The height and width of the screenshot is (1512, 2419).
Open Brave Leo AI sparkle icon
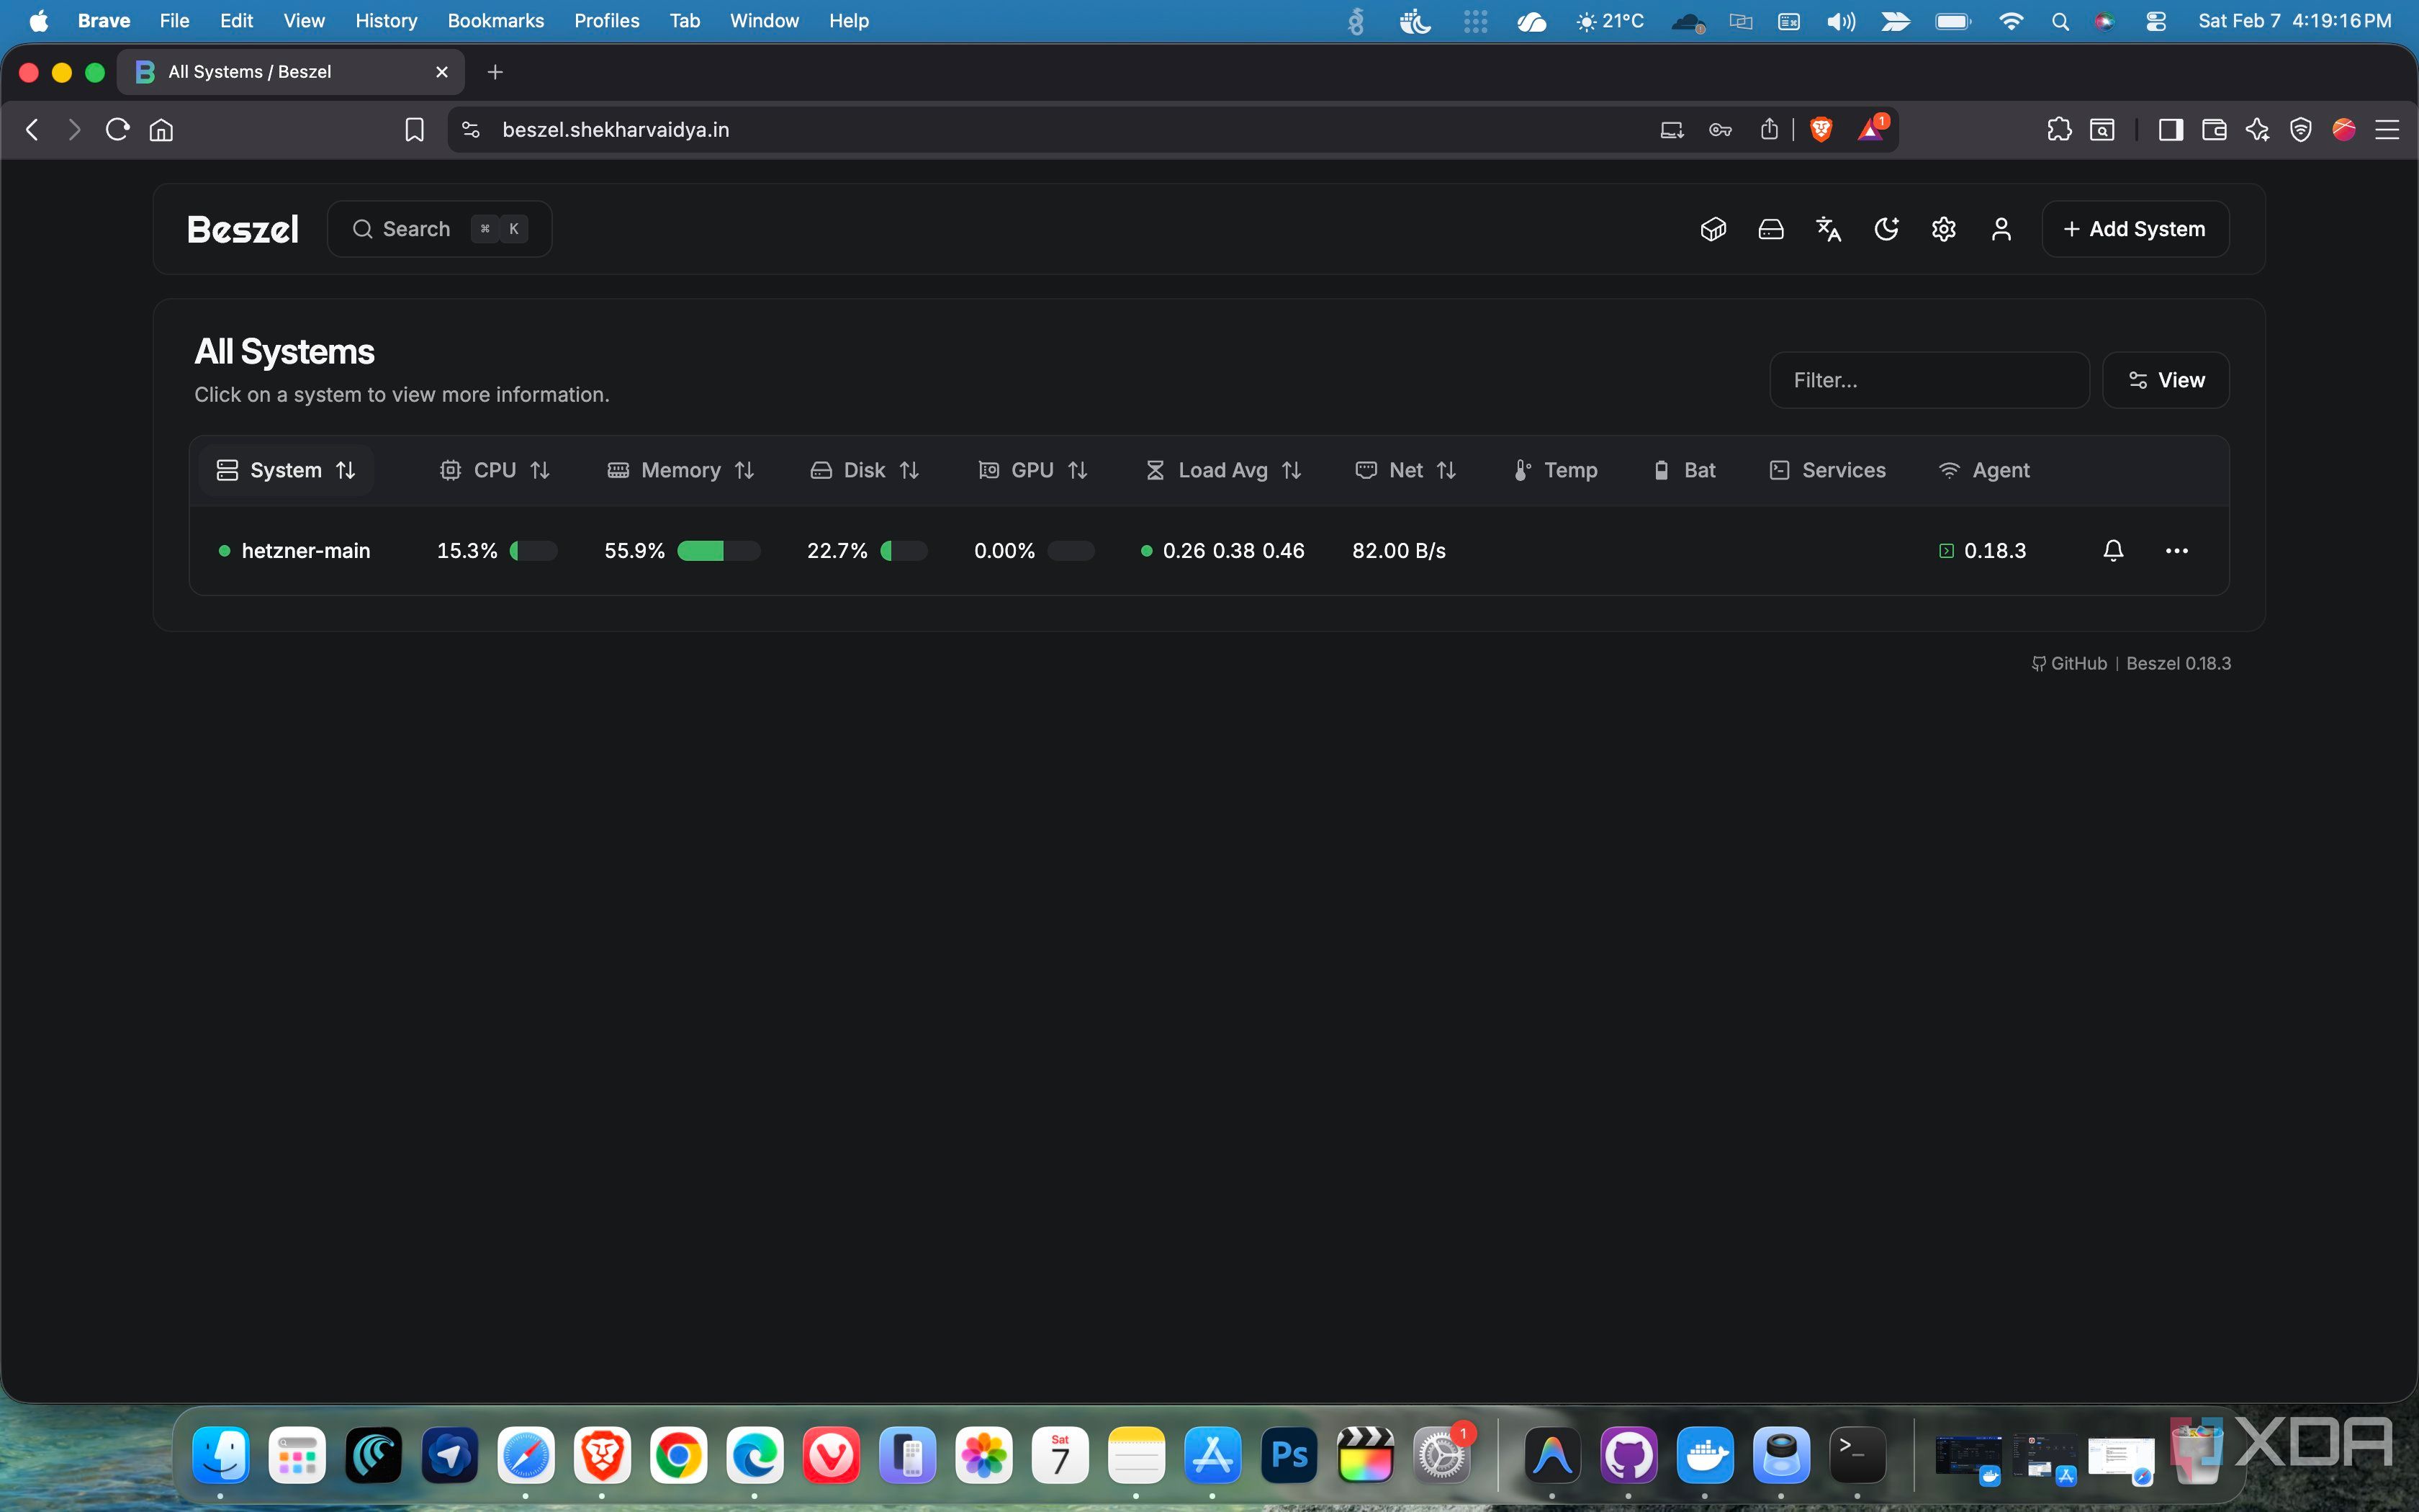click(2257, 130)
